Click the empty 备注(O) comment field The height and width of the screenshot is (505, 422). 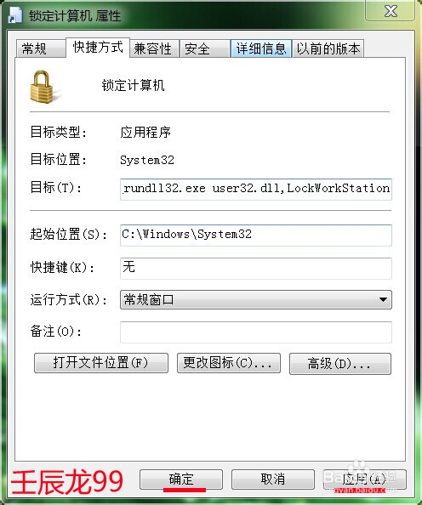(256, 332)
